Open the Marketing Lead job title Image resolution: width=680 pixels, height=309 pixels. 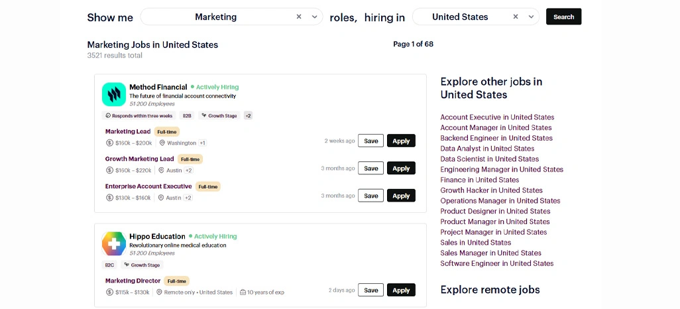coord(128,131)
